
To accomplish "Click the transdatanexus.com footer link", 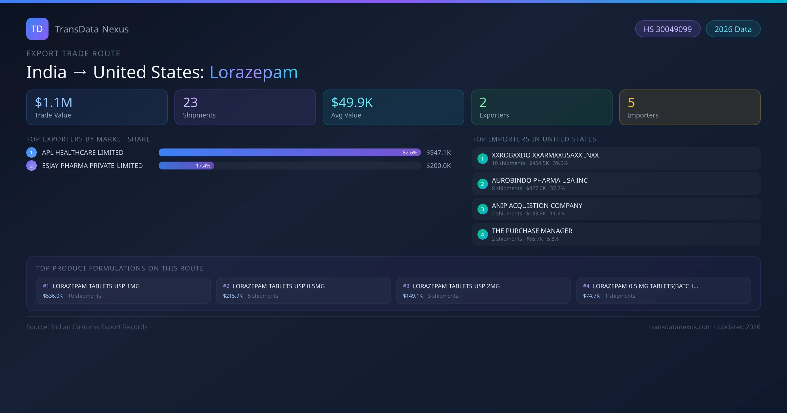I will click(x=680, y=327).
